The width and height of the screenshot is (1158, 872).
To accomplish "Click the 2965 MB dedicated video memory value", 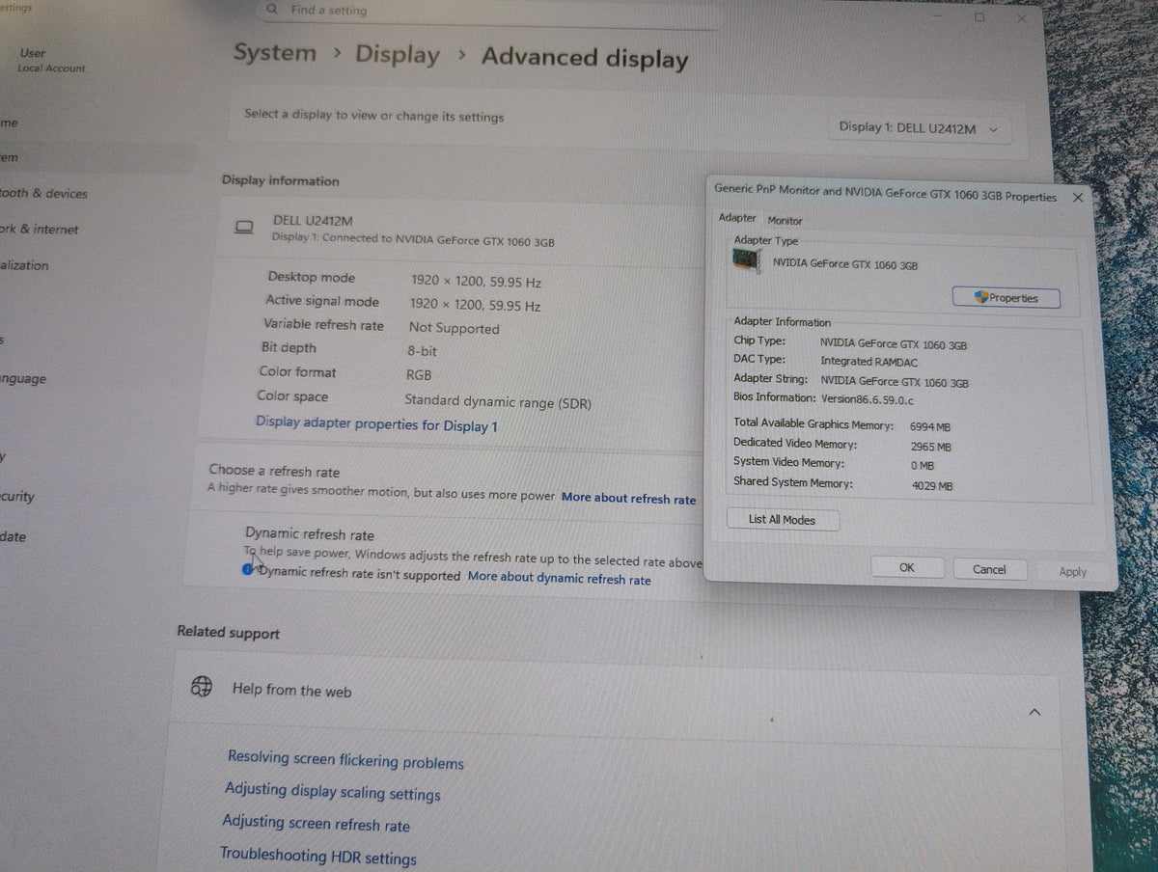I will coord(931,447).
